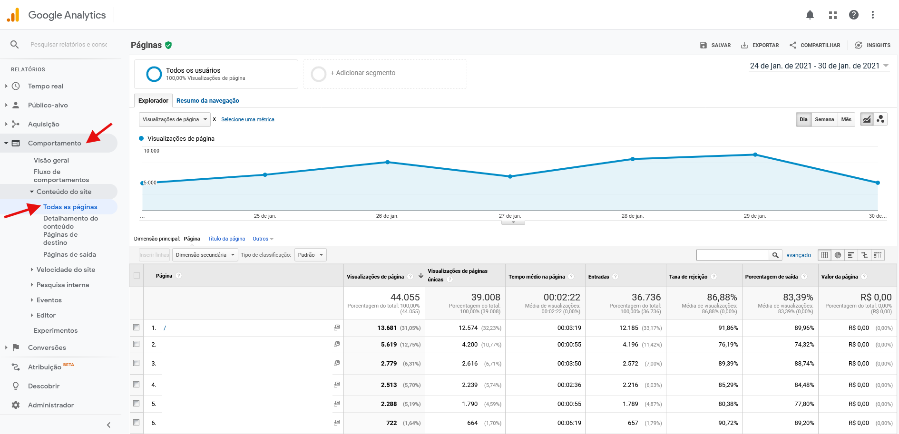Open the Outros dimension dropdown
This screenshot has height=434, width=899.
[x=263, y=239]
